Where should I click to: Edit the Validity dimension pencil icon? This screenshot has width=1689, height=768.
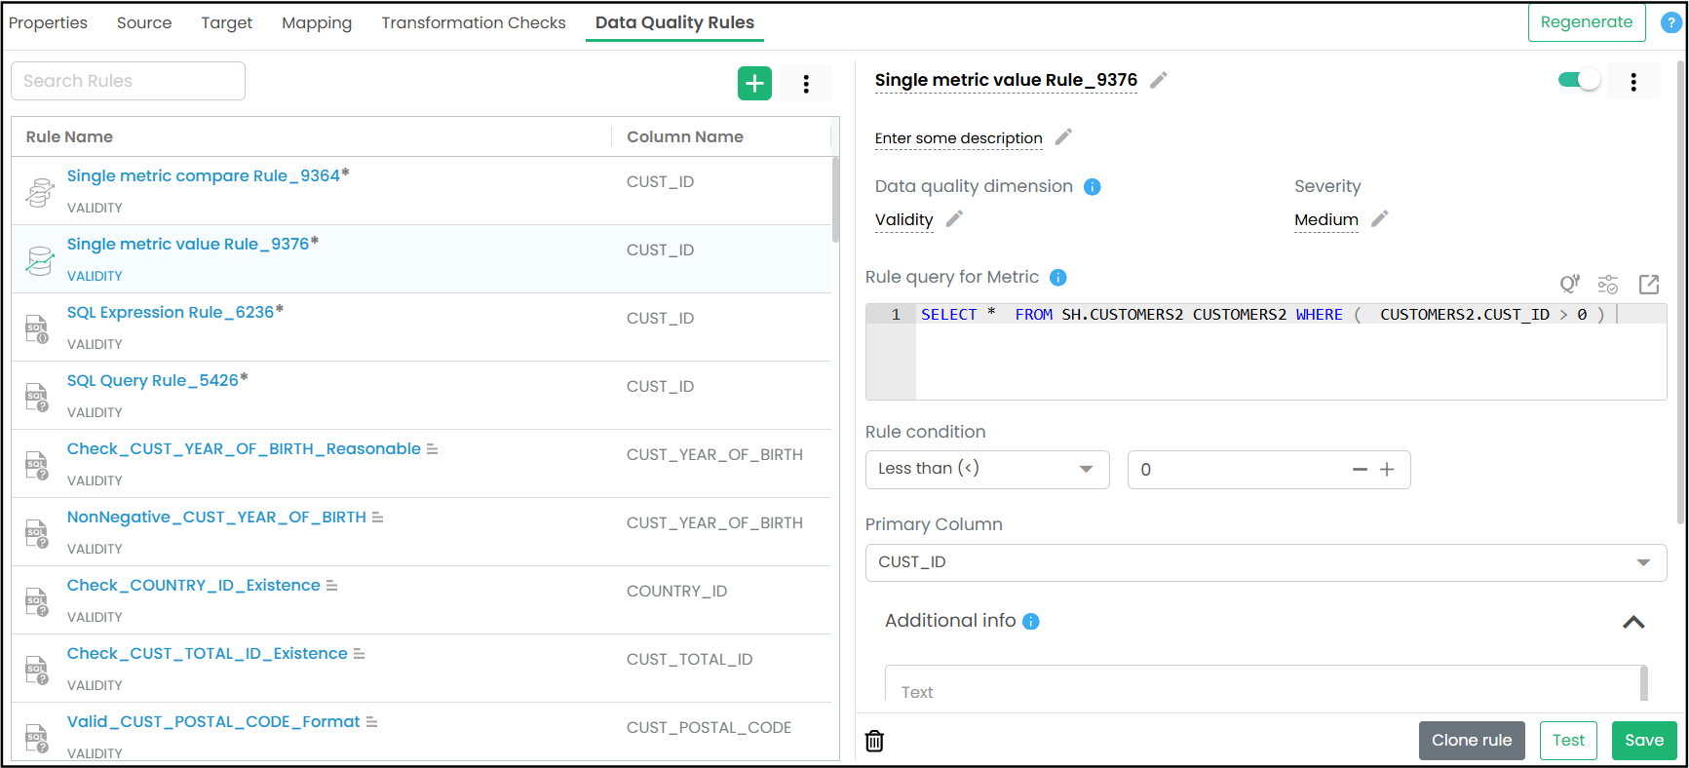coord(954,219)
